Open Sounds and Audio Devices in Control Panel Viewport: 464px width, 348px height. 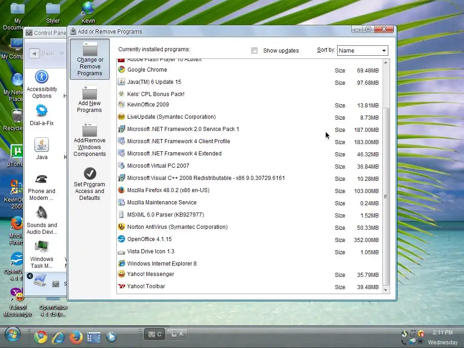click(42, 221)
